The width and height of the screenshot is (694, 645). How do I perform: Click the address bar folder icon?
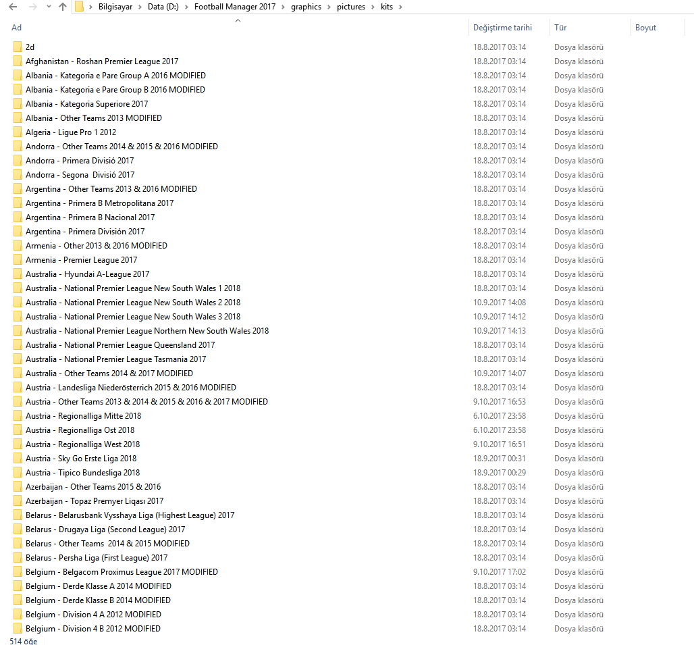click(x=79, y=7)
